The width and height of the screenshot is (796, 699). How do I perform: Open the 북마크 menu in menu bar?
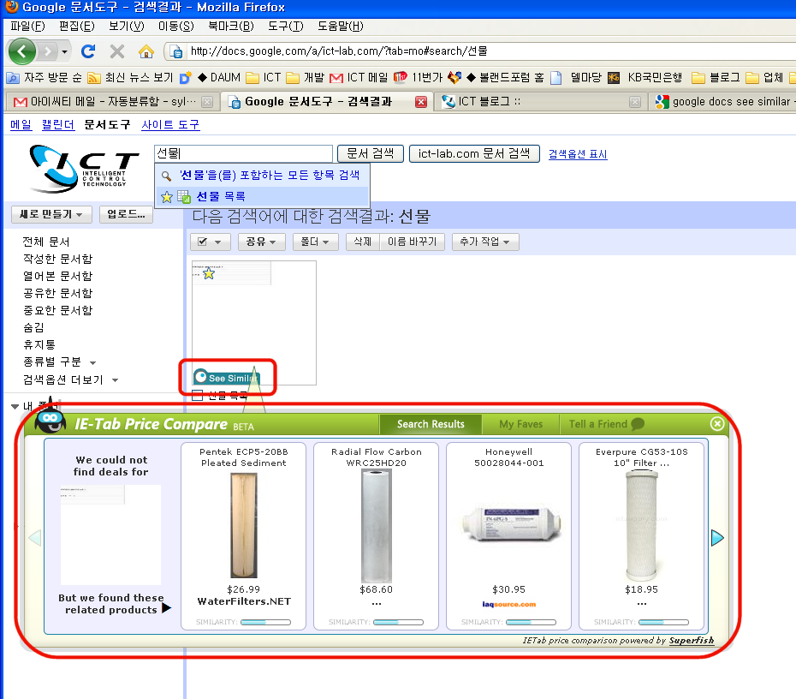(x=230, y=26)
